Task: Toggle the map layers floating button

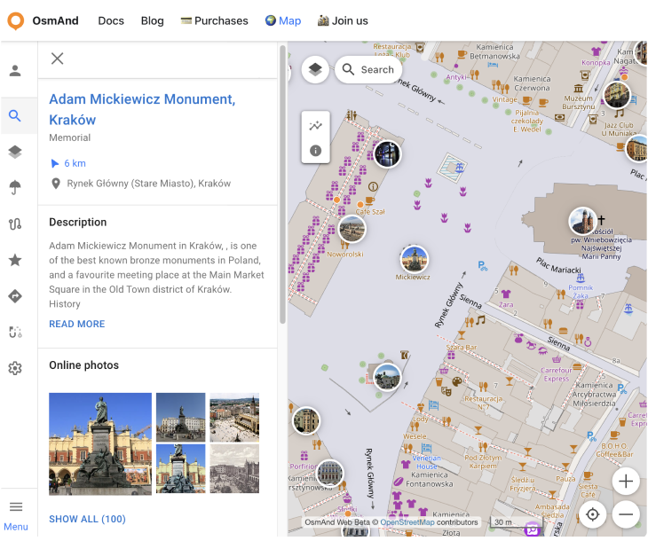Action: 315,69
